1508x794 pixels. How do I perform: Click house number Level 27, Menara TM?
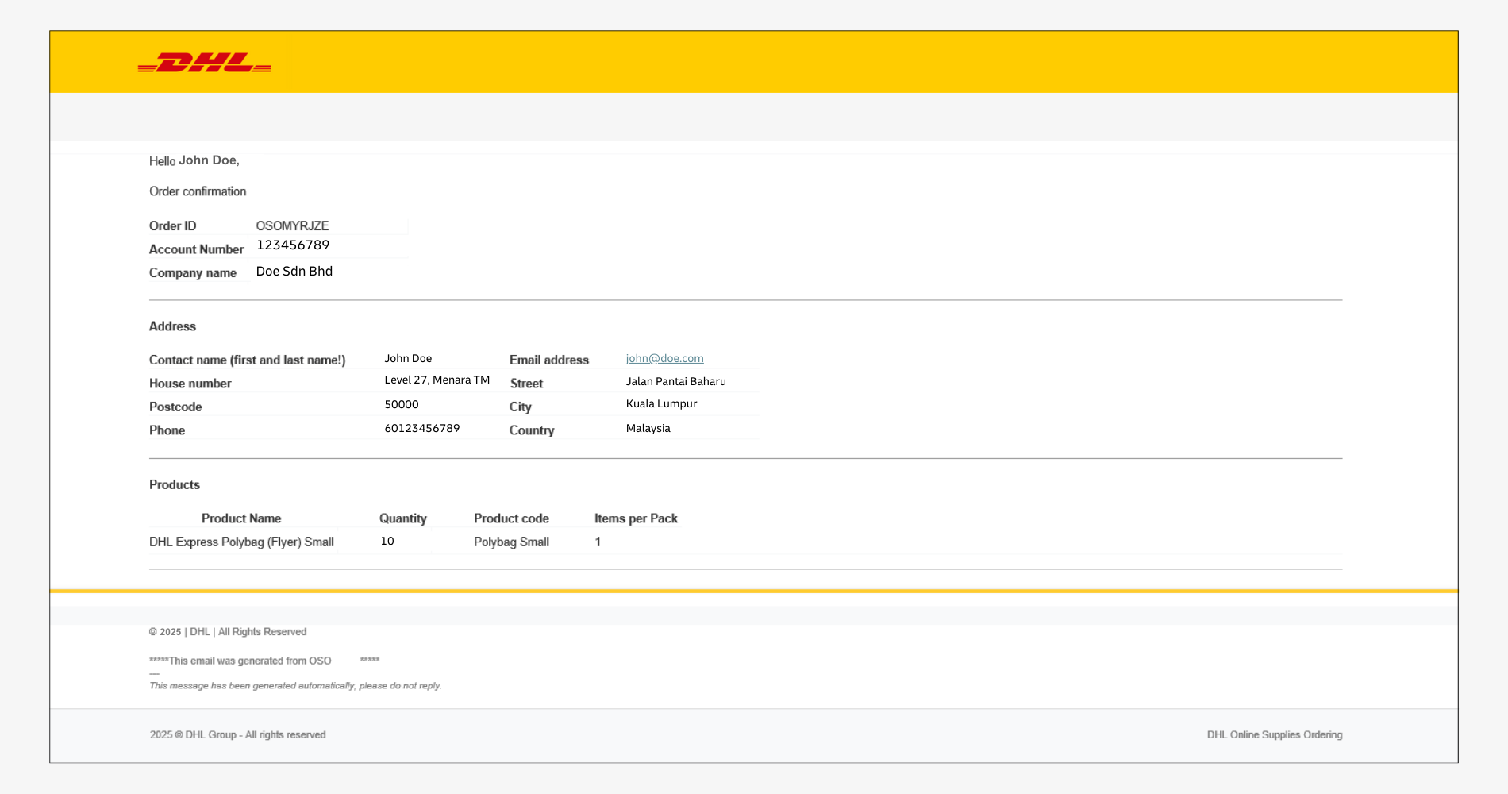coord(437,380)
